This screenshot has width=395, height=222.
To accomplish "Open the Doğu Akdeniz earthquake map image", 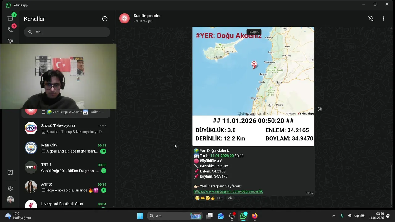I will click(x=253, y=86).
